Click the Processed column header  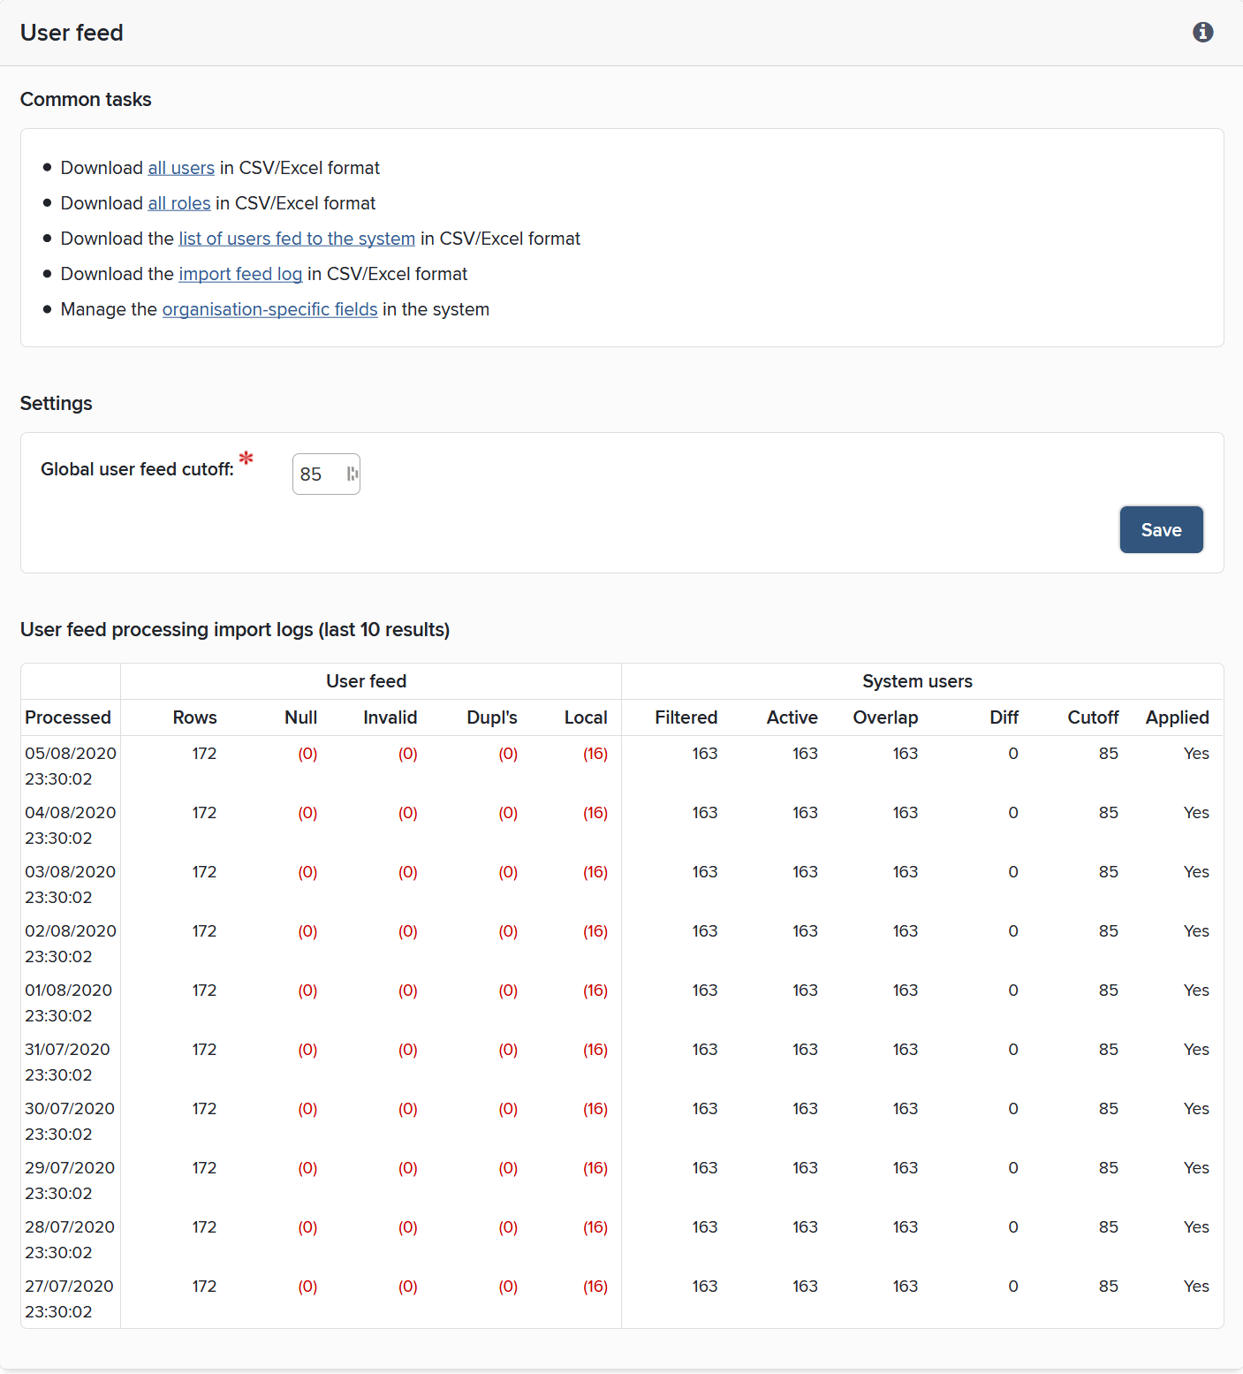[68, 717]
